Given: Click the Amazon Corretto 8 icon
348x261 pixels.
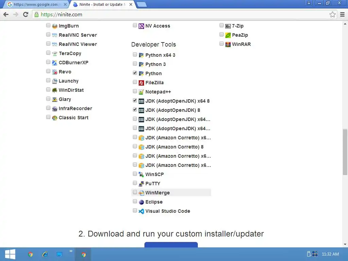Looking at the screenshot, I should [x=141, y=147].
